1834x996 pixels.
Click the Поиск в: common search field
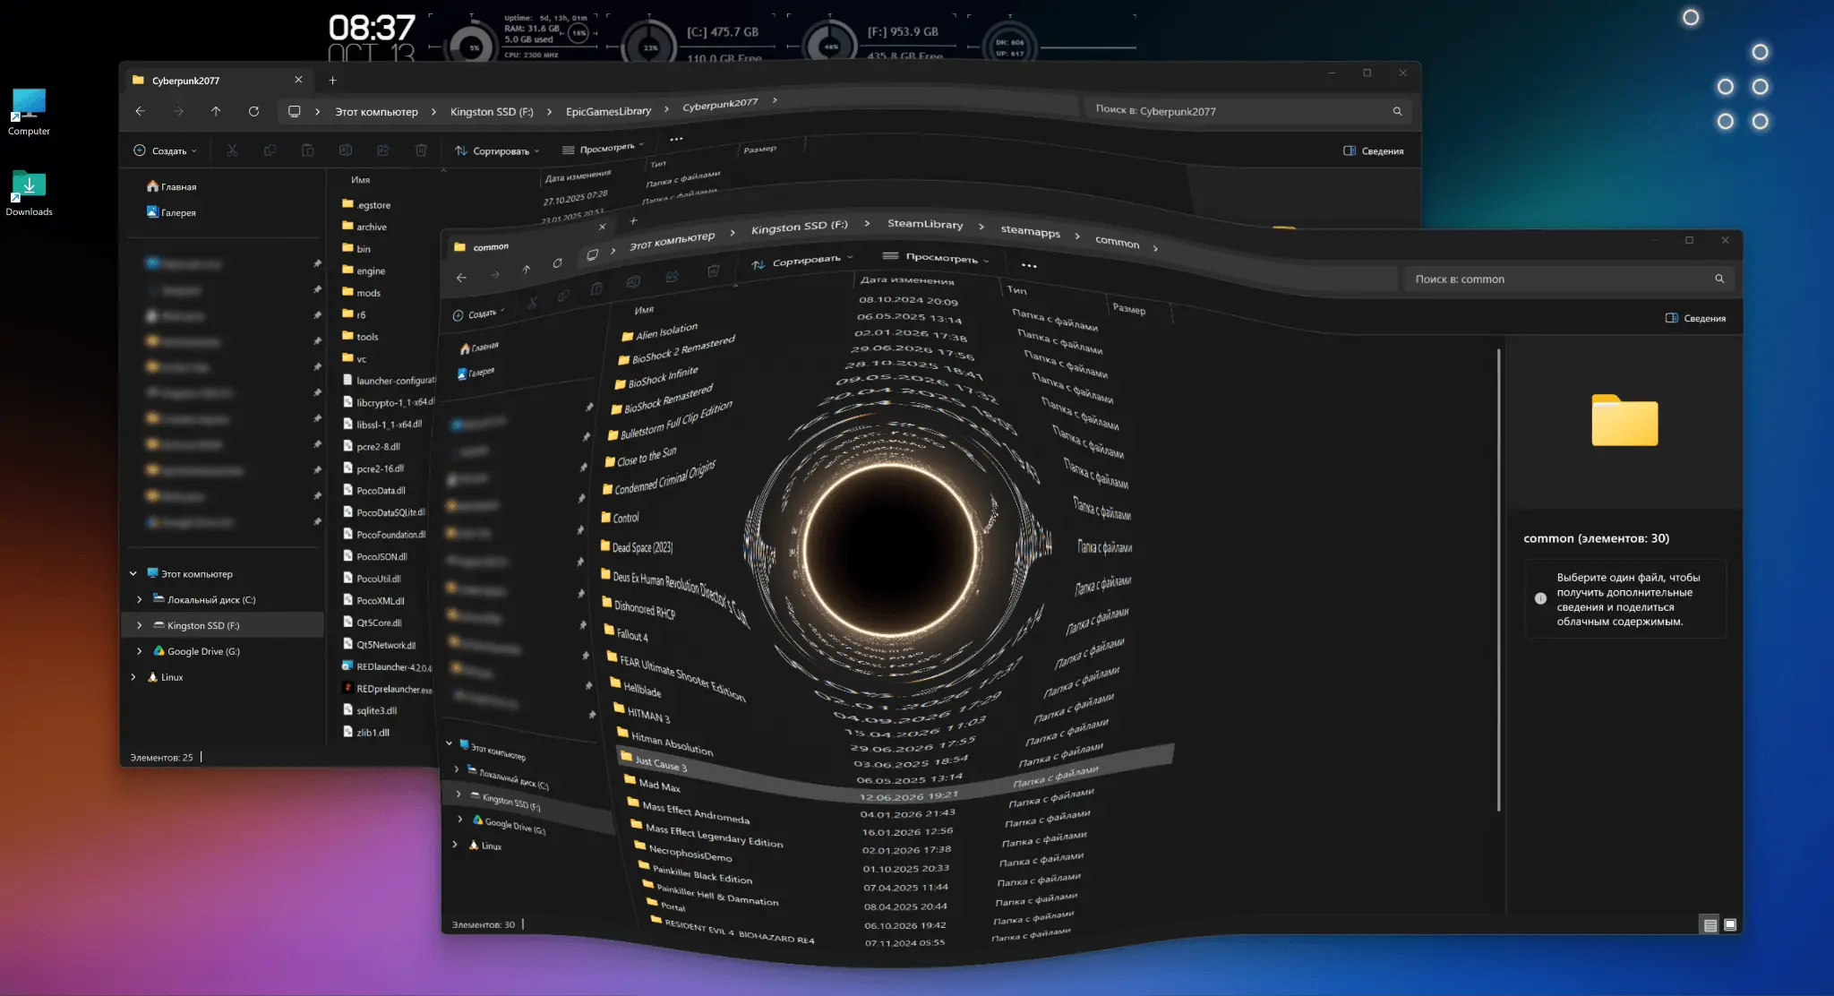[1568, 279]
